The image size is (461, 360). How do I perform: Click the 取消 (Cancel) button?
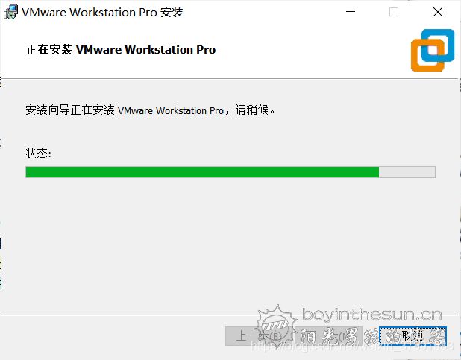coord(413,336)
